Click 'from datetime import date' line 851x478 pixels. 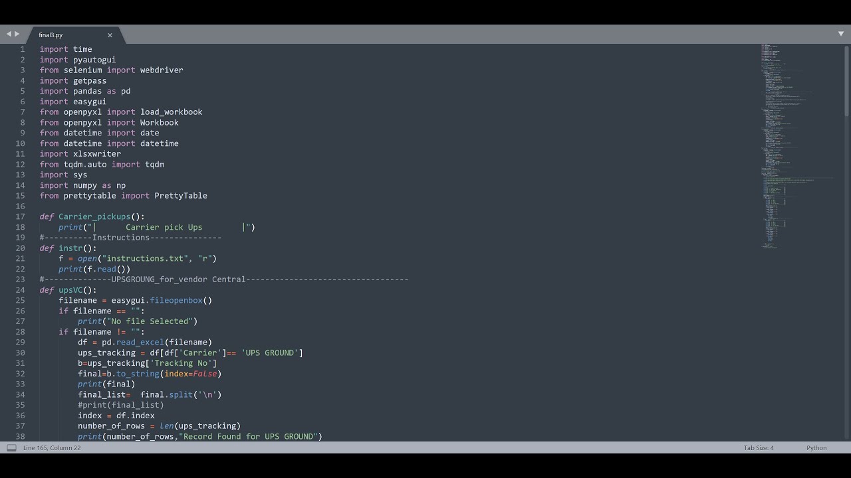tap(99, 133)
